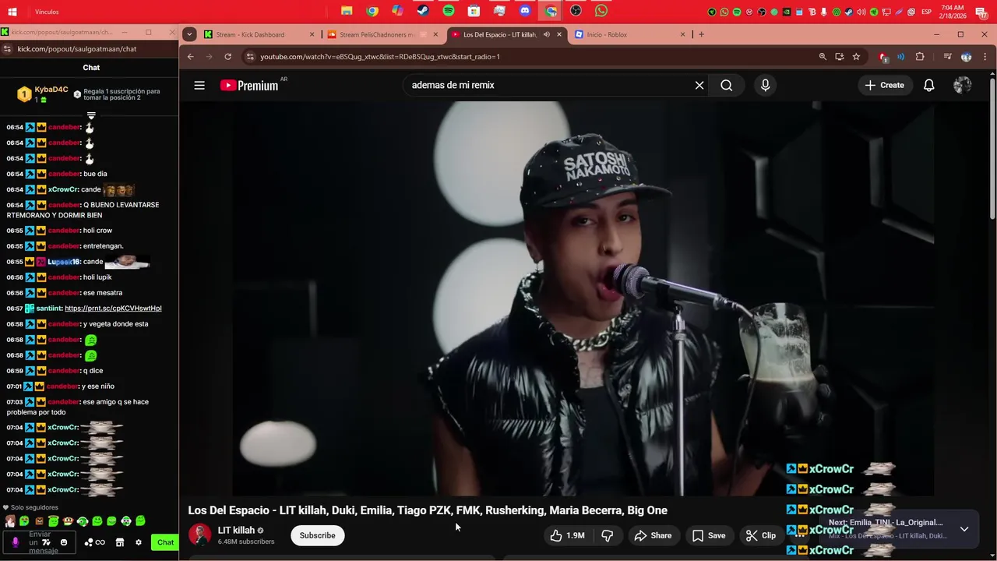Close the Inicio - Roblox tab
Viewport: 997px width, 561px height.
[683, 34]
